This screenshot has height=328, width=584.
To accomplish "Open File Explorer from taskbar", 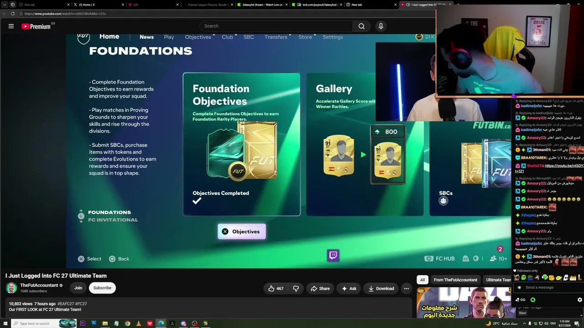I will 105,323.
